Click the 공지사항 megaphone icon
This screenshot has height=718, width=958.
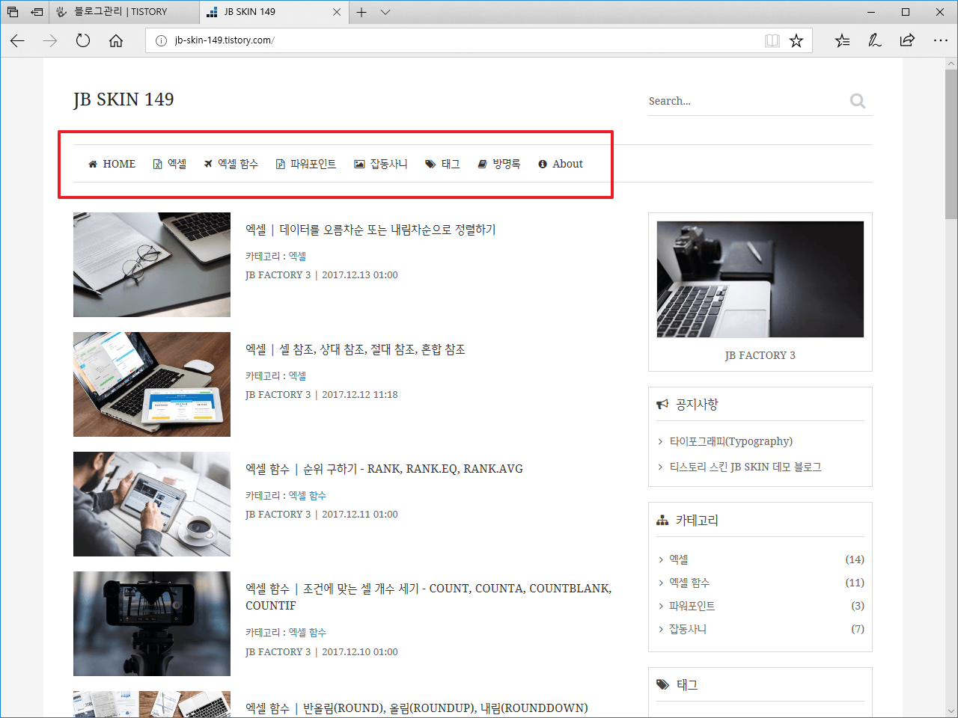tap(662, 405)
